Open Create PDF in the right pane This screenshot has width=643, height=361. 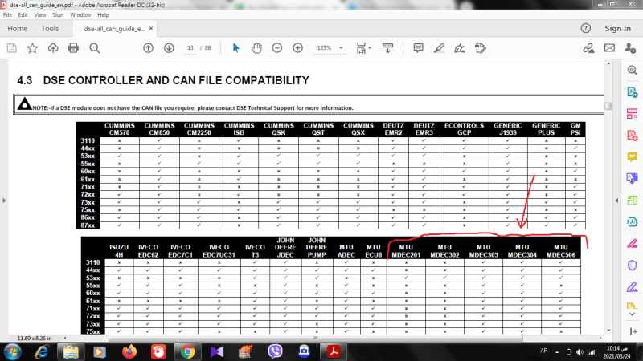pos(632,136)
